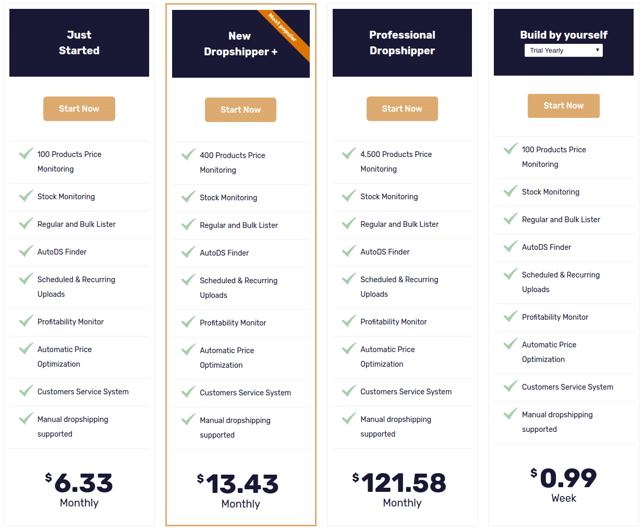Click Start Now under Build by yourself
This screenshot has height=531, width=643.
tap(564, 106)
